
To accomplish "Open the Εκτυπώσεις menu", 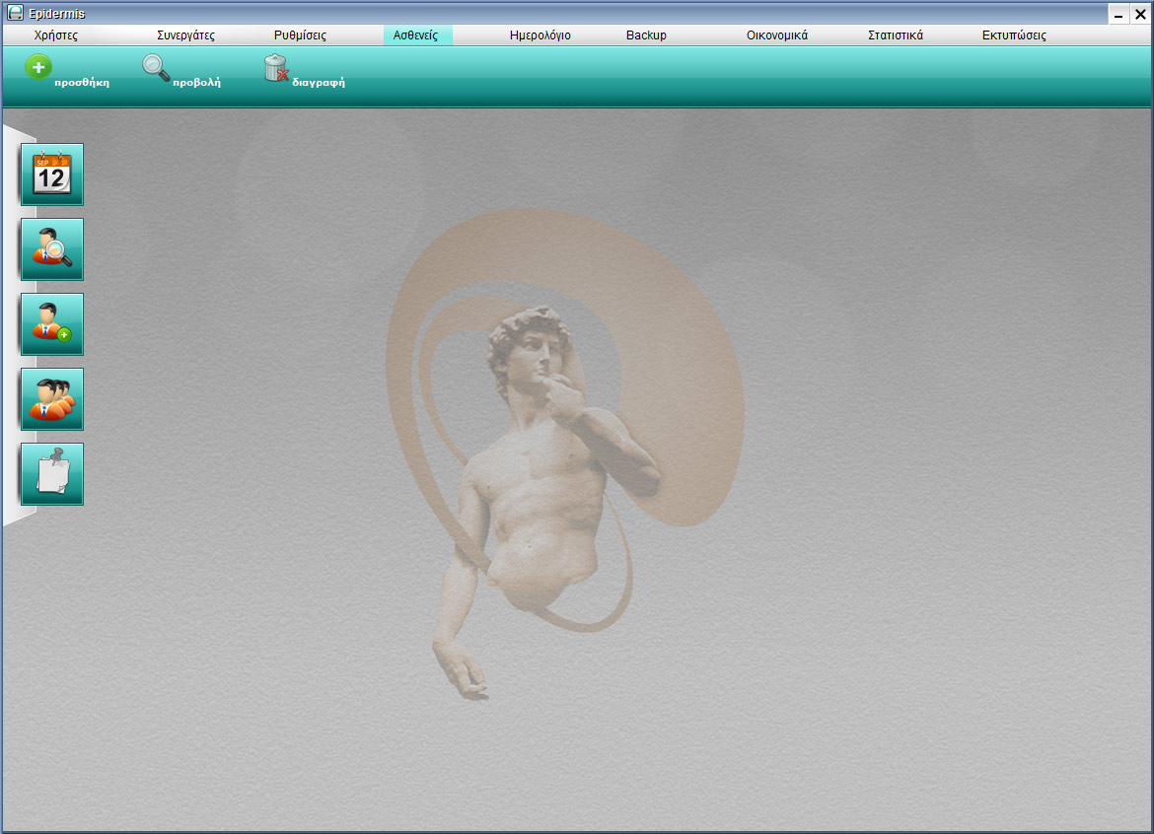I will point(1014,35).
